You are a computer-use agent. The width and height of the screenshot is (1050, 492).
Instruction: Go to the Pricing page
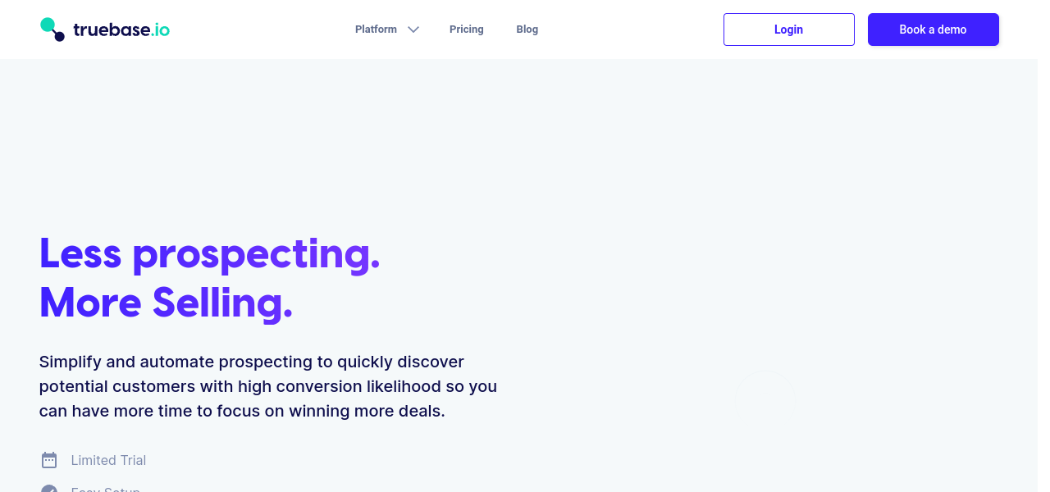[467, 30]
